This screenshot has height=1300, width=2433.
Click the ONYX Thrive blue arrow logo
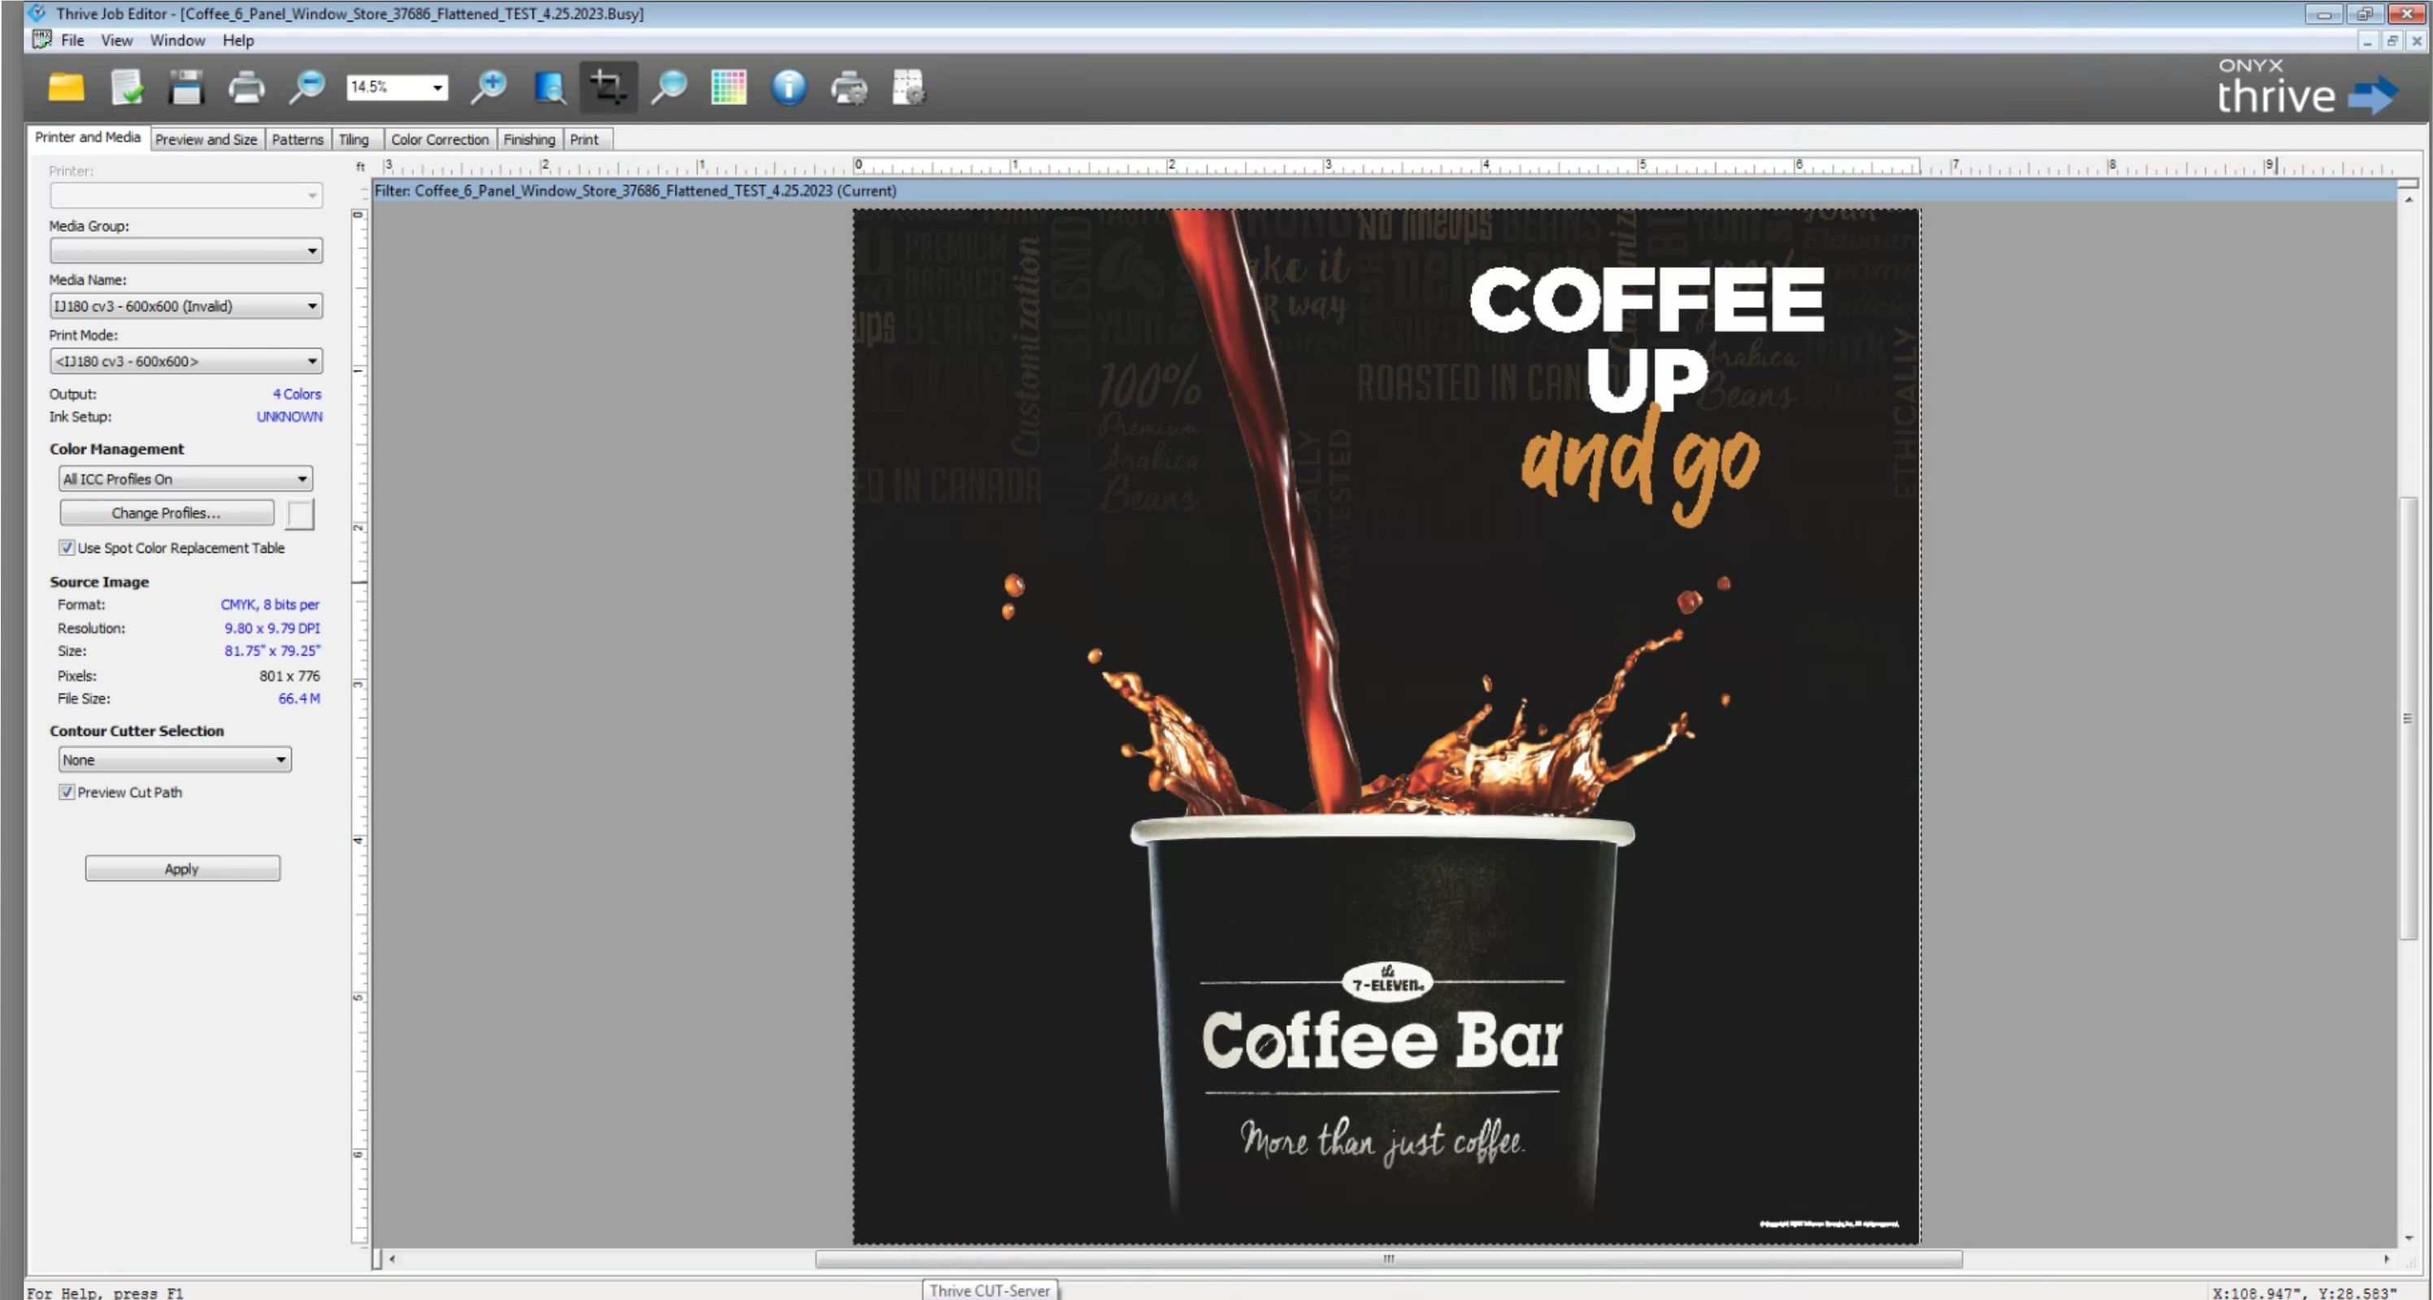click(2374, 94)
